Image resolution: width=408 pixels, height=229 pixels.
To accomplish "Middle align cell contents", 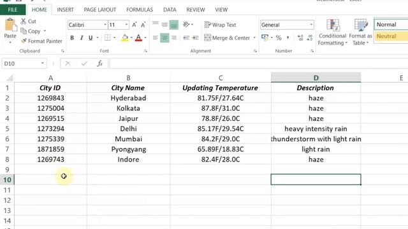I will [164, 25].
